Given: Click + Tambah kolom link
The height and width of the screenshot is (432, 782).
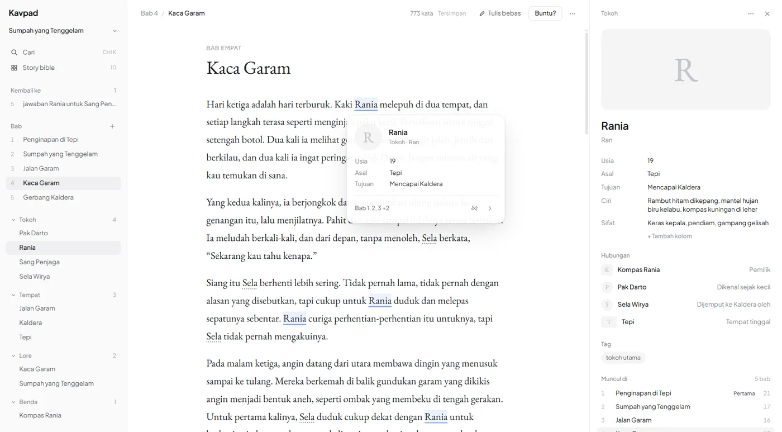Looking at the screenshot, I should coord(670,236).
